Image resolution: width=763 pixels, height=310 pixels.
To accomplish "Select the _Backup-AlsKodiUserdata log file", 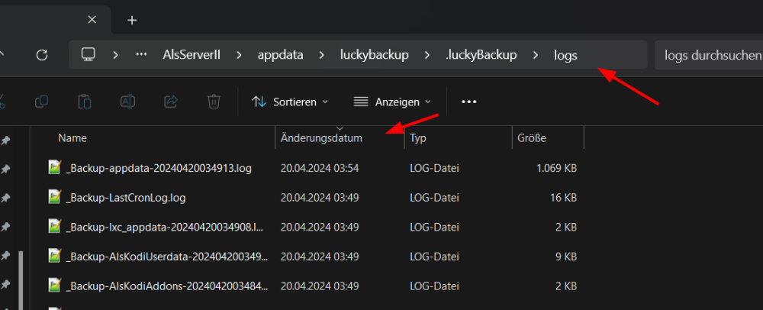I will [166, 256].
